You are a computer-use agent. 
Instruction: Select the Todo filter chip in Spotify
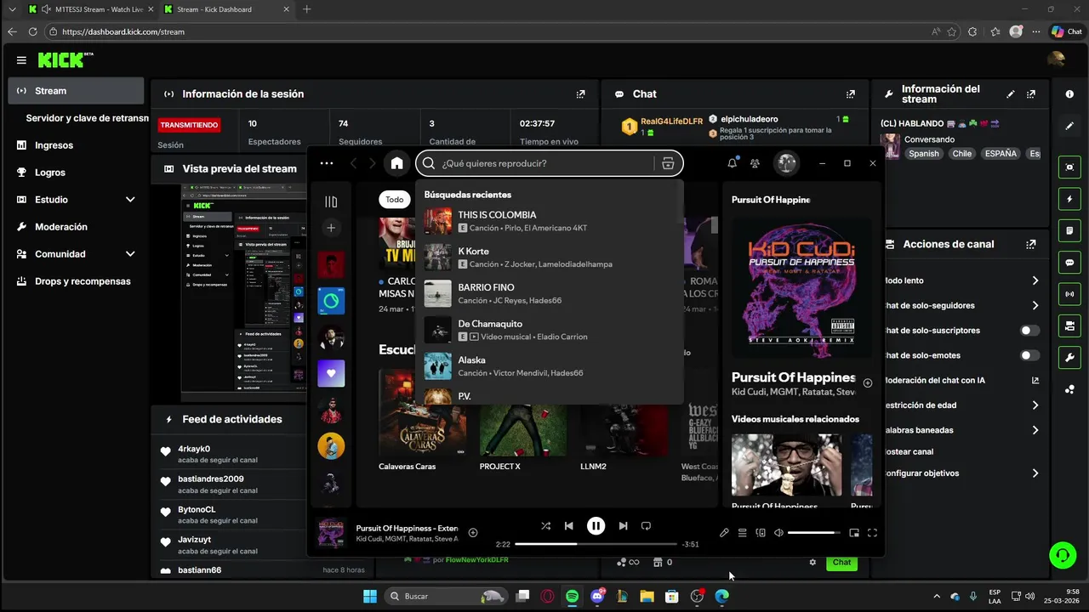pyautogui.click(x=394, y=200)
